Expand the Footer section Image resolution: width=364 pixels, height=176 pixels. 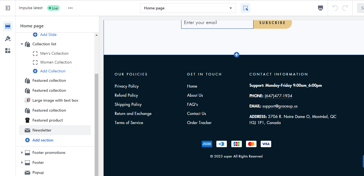22,162
